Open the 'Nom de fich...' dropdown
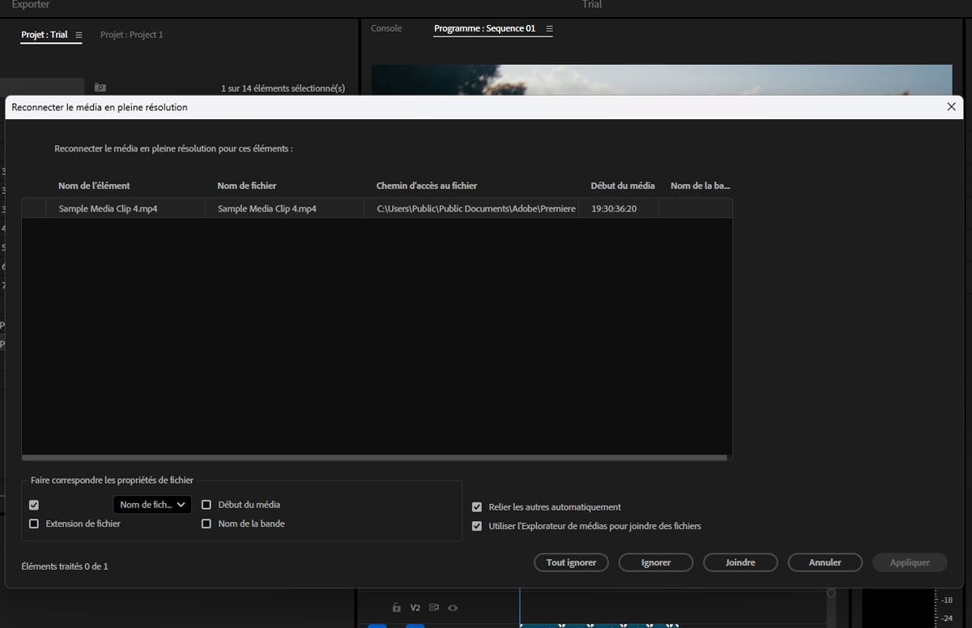The width and height of the screenshot is (972, 628). point(151,504)
